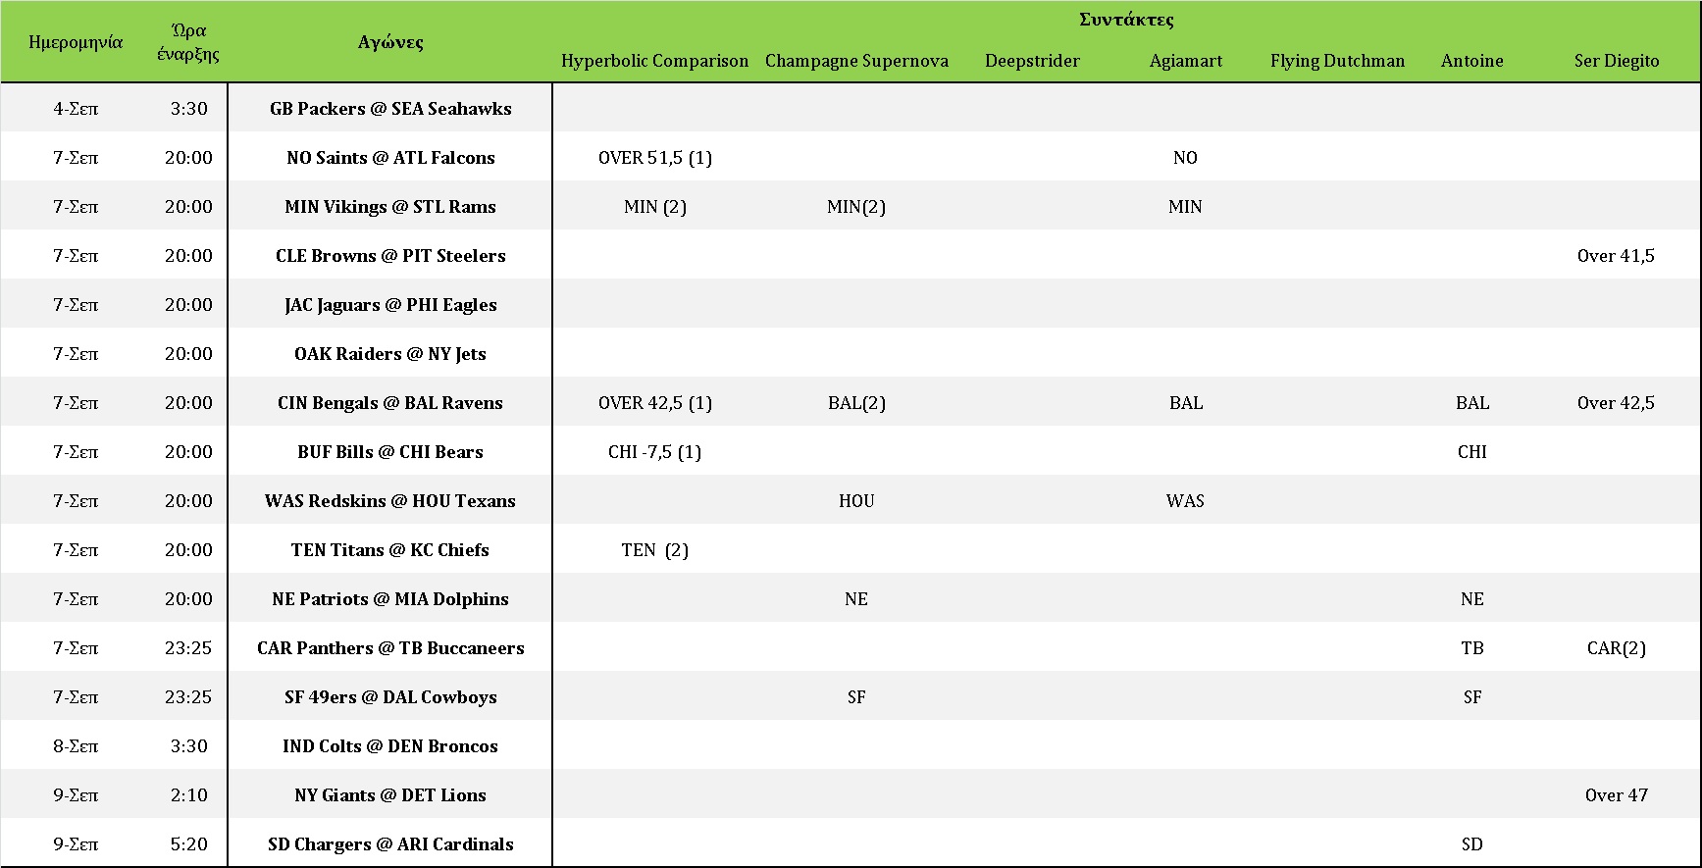Viewport: 1702px width, 868px height.
Task: Select the GB Packers @ SEA Seahawks cell
Action: coord(390,109)
